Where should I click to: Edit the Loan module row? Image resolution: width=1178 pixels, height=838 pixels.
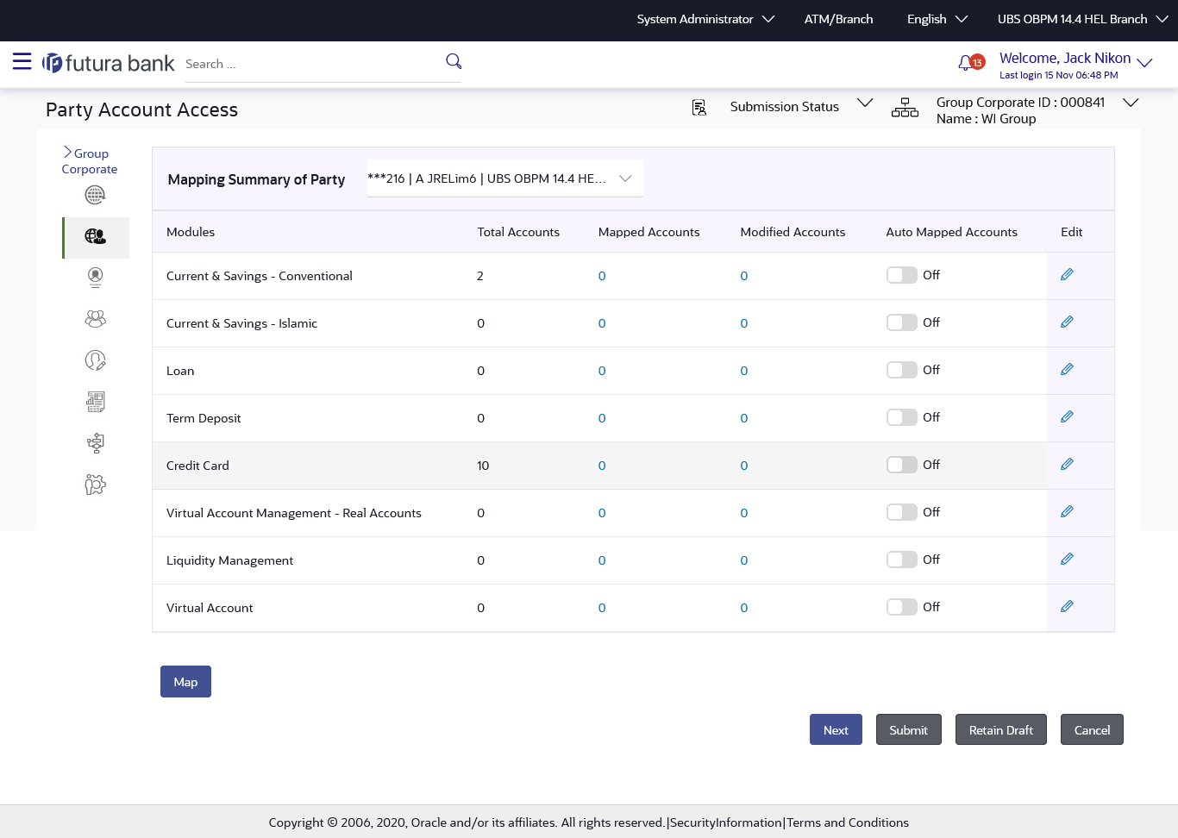tap(1067, 370)
